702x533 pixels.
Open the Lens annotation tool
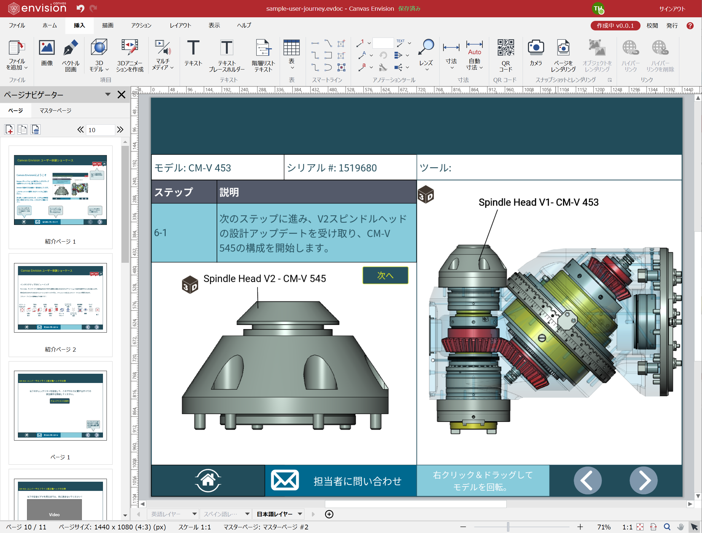pyautogui.click(x=426, y=48)
